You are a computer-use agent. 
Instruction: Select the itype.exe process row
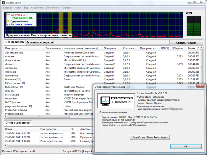coord(49,91)
